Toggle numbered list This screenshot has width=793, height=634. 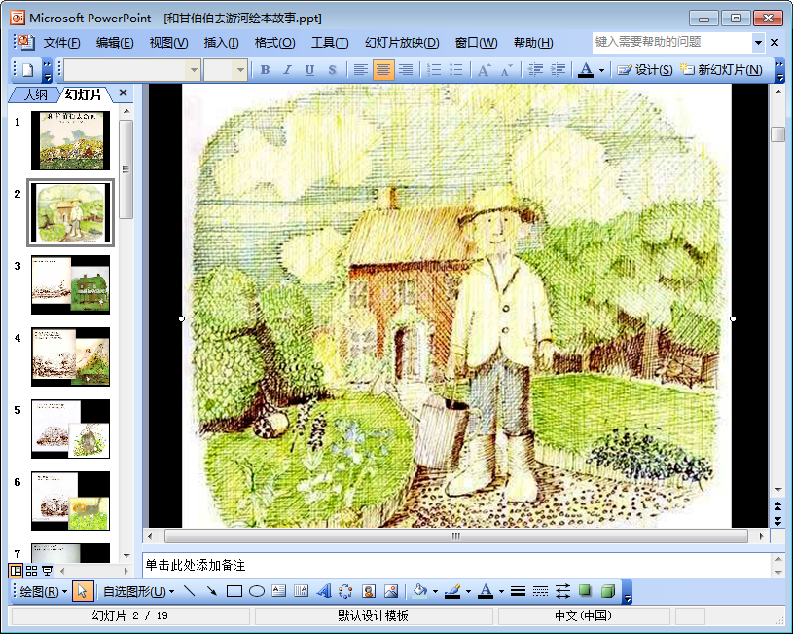(433, 70)
